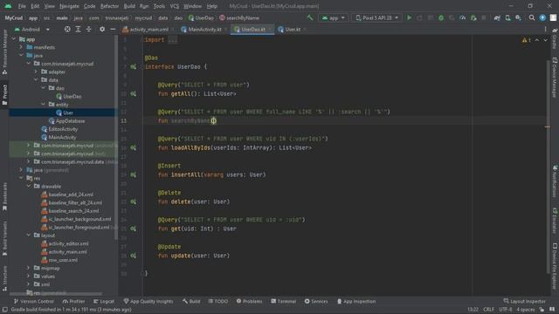Open the Refactor menu

click(x=109, y=6)
